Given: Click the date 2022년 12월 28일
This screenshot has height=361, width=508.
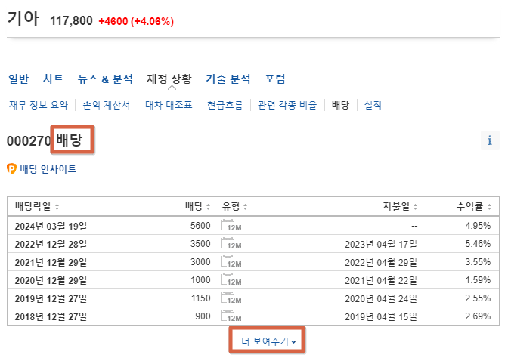Looking at the screenshot, I should pos(51,244).
